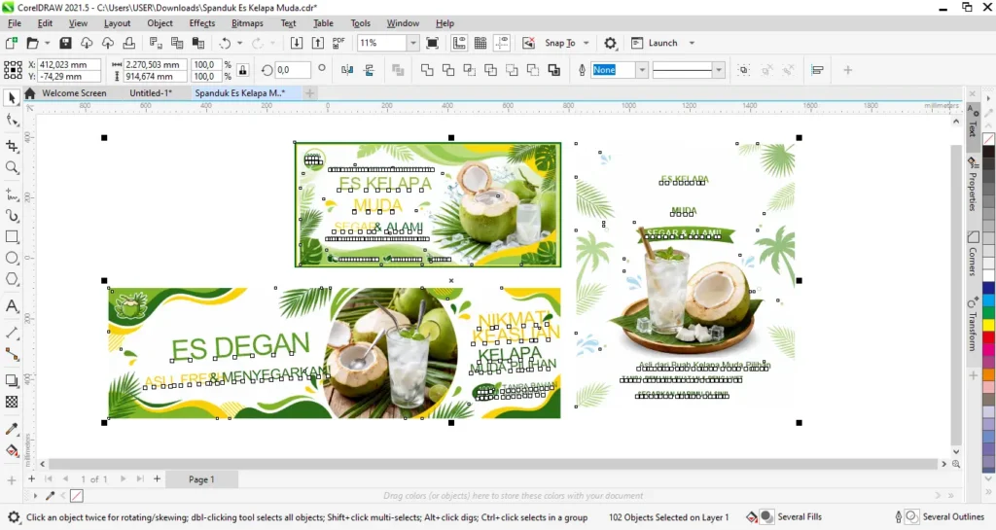Click the Save icon
This screenshot has height=530, width=996.
[x=65, y=43]
